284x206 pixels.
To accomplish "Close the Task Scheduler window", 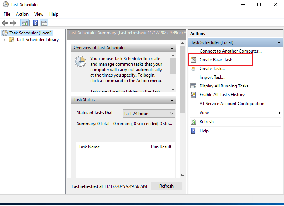I will tap(275, 4).
